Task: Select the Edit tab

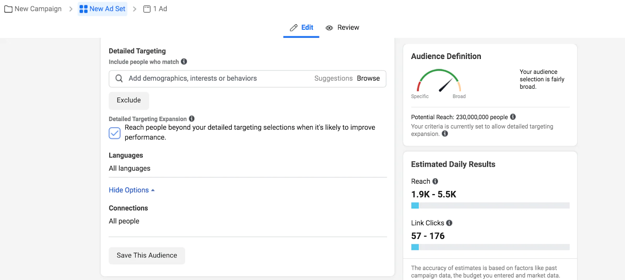Action: 301,28
